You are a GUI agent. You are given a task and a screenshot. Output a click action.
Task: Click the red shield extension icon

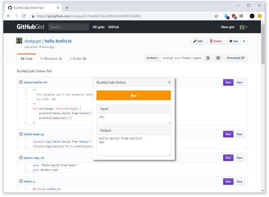[234, 16]
